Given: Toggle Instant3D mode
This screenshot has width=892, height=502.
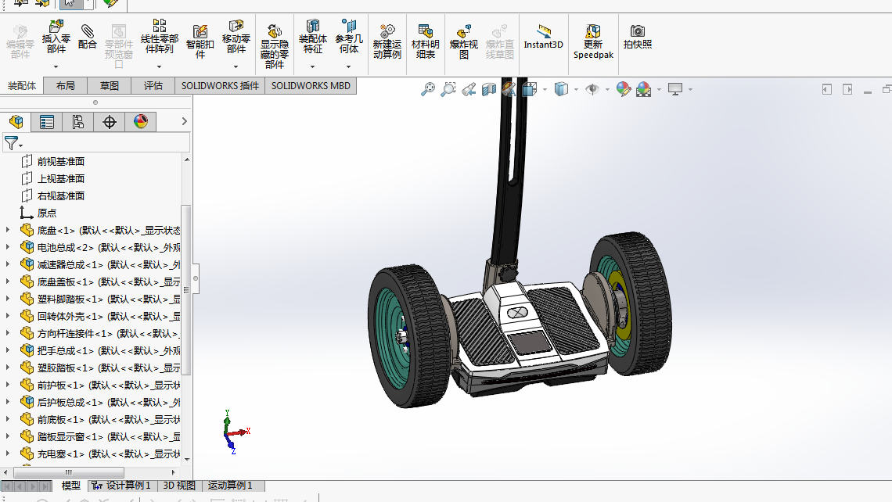Looking at the screenshot, I should (x=543, y=37).
